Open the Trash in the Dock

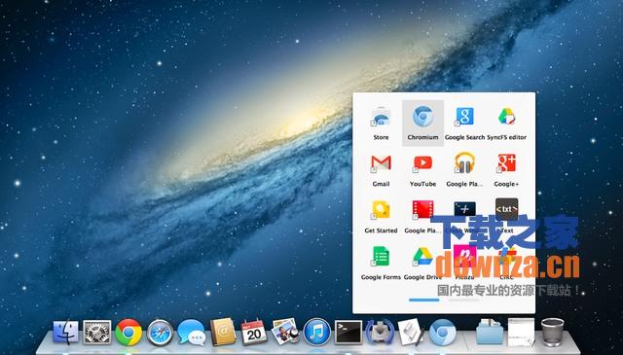pyautogui.click(x=553, y=332)
